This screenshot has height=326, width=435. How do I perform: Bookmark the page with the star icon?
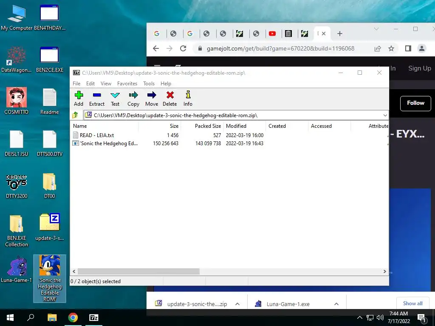(391, 49)
